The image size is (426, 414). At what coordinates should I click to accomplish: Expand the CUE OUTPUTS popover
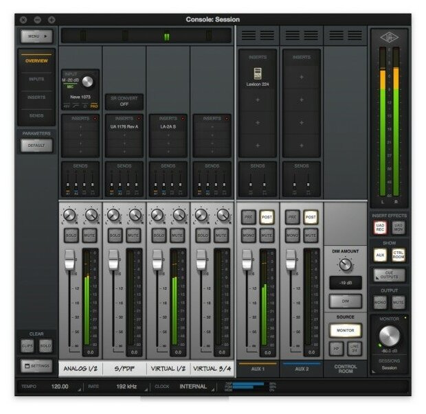pyautogui.click(x=390, y=275)
